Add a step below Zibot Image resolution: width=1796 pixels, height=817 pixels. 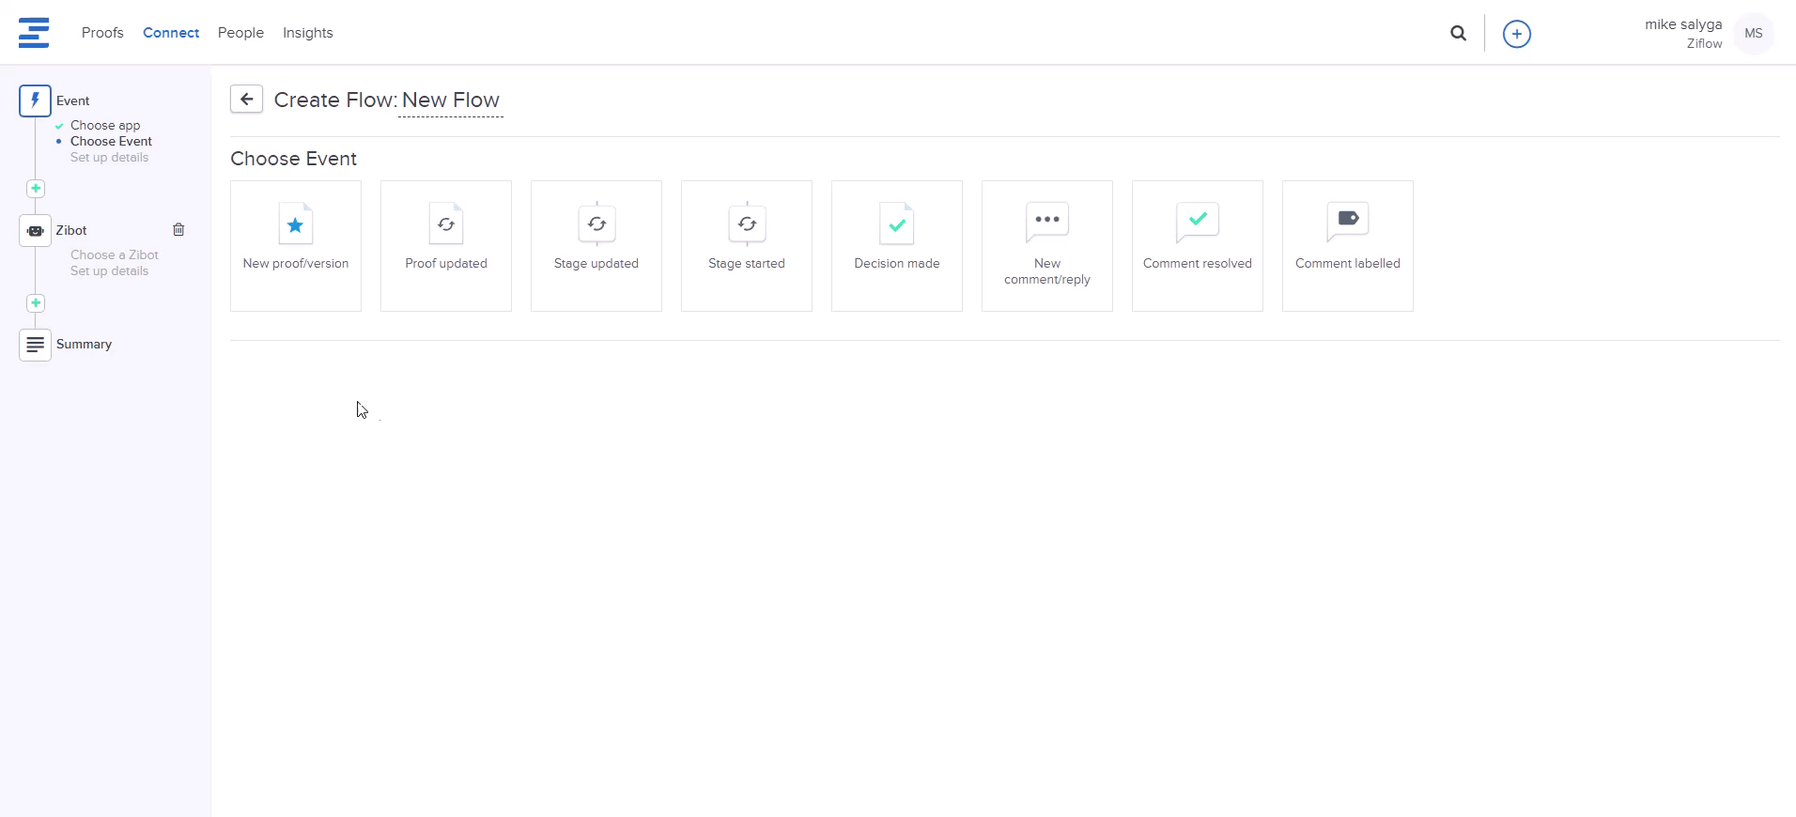pos(36,303)
